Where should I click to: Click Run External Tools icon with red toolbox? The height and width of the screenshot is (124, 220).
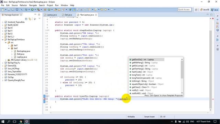point(38,10)
